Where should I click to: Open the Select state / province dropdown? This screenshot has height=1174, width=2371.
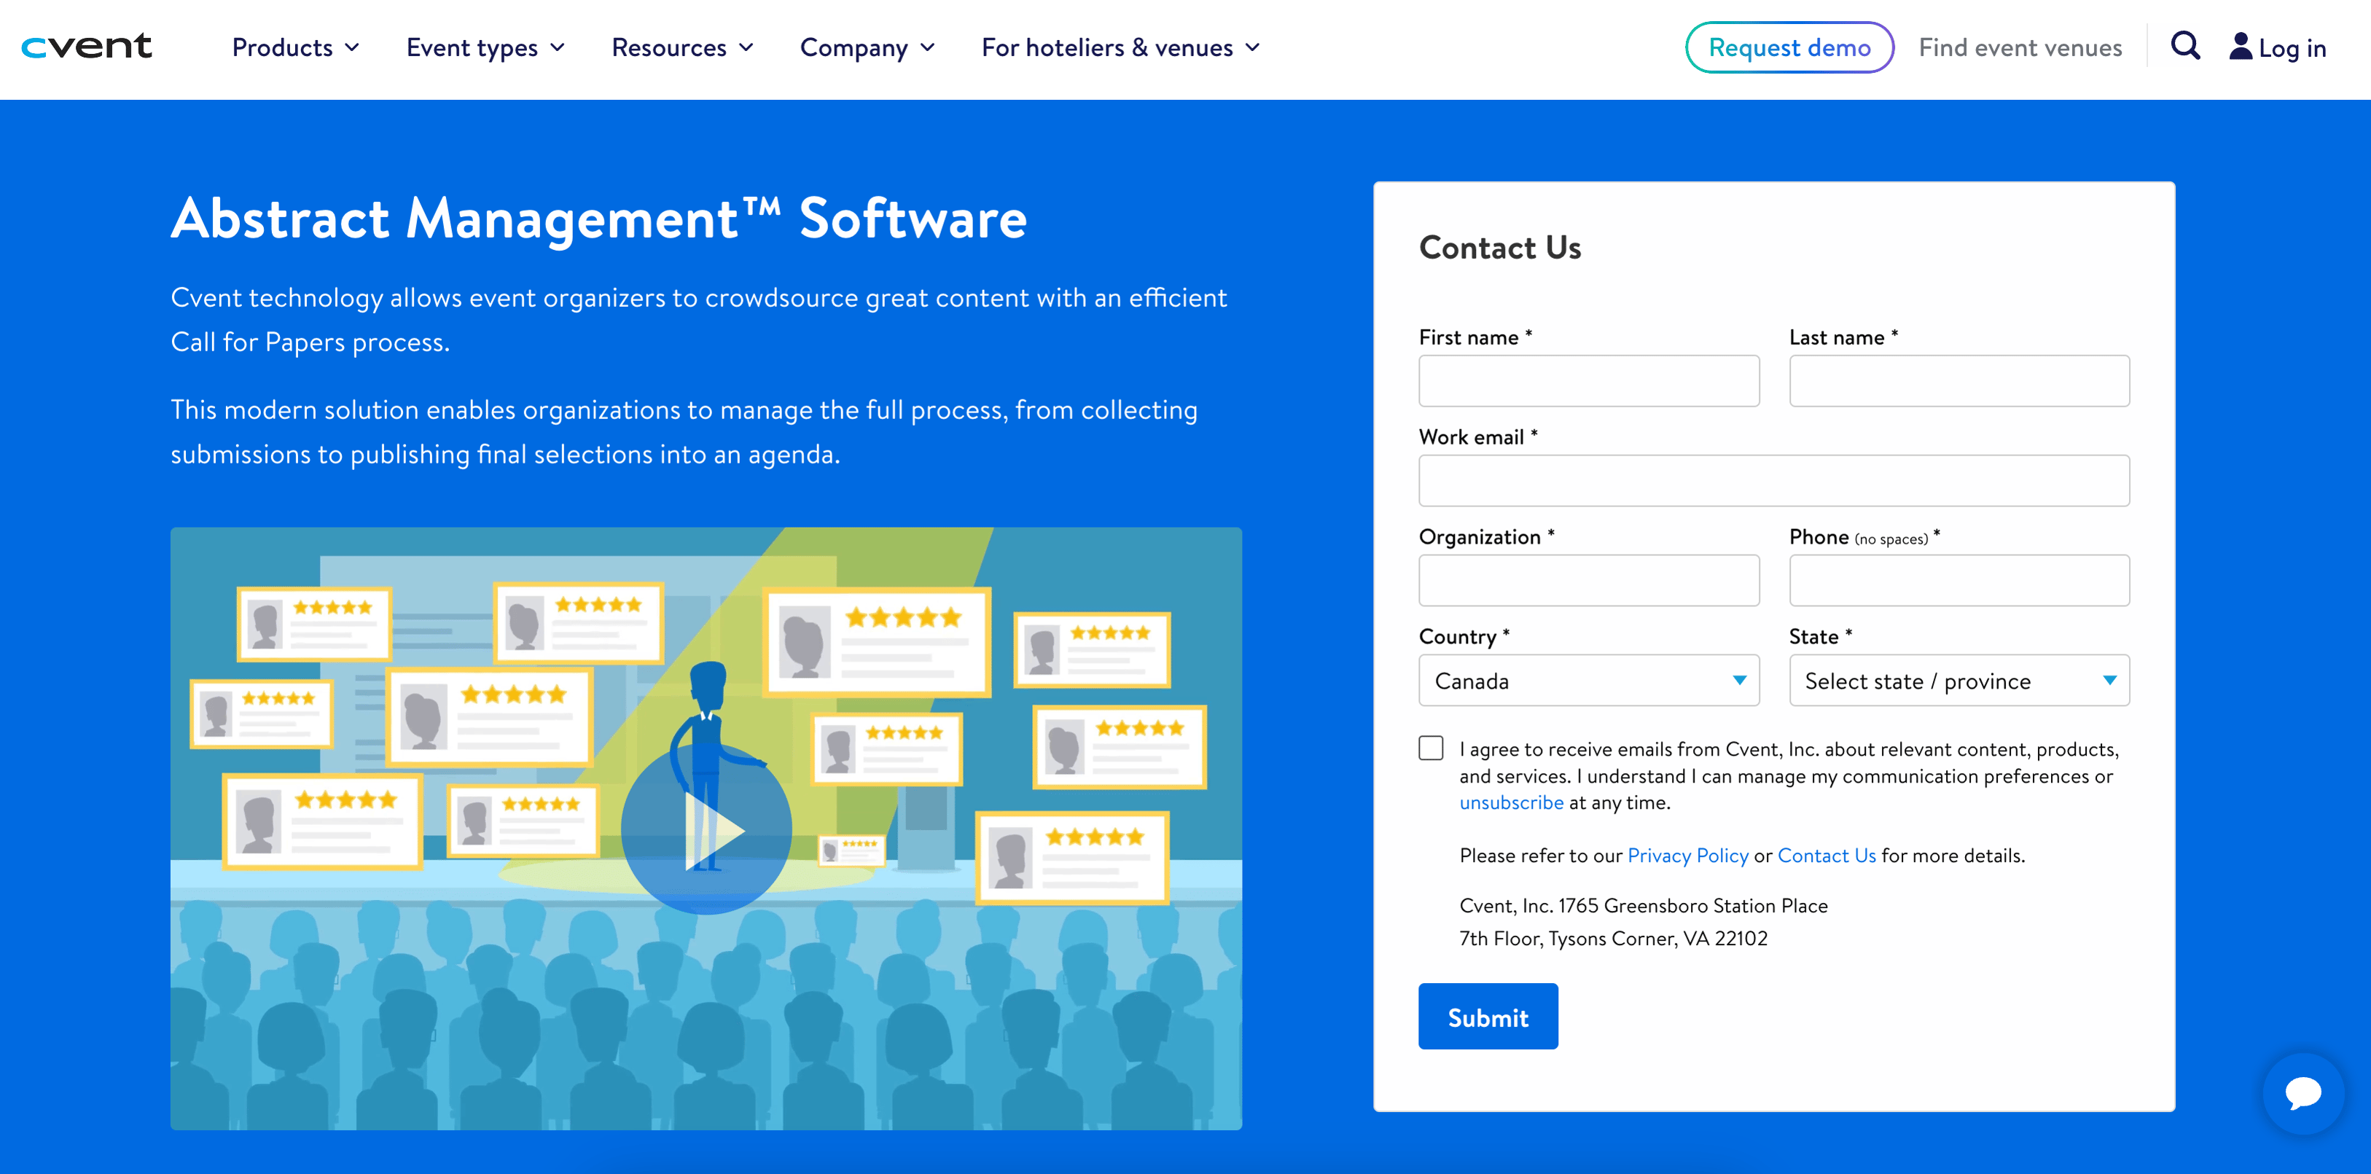click(1958, 681)
